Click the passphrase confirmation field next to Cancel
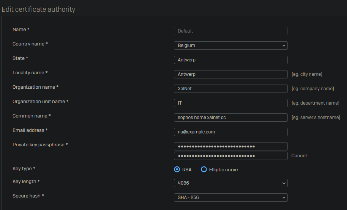 point(230,156)
